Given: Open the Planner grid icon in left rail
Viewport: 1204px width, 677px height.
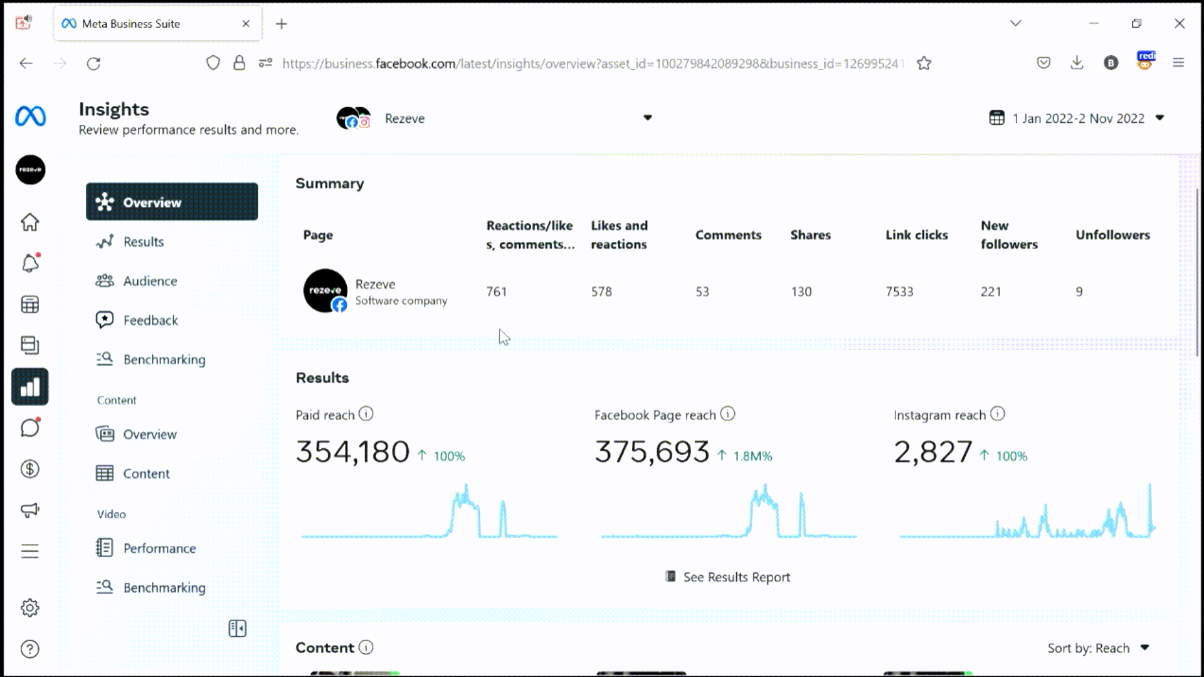Looking at the screenshot, I should click(x=30, y=305).
